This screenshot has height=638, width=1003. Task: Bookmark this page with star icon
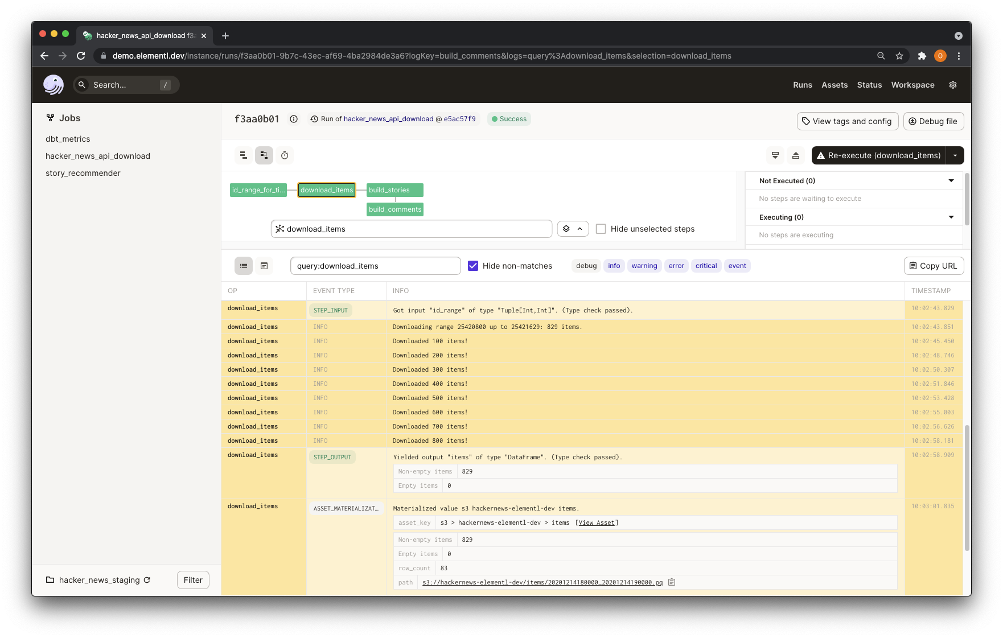click(x=899, y=56)
